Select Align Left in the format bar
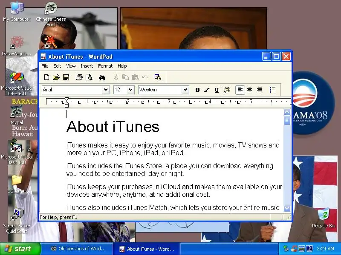 [240, 90]
